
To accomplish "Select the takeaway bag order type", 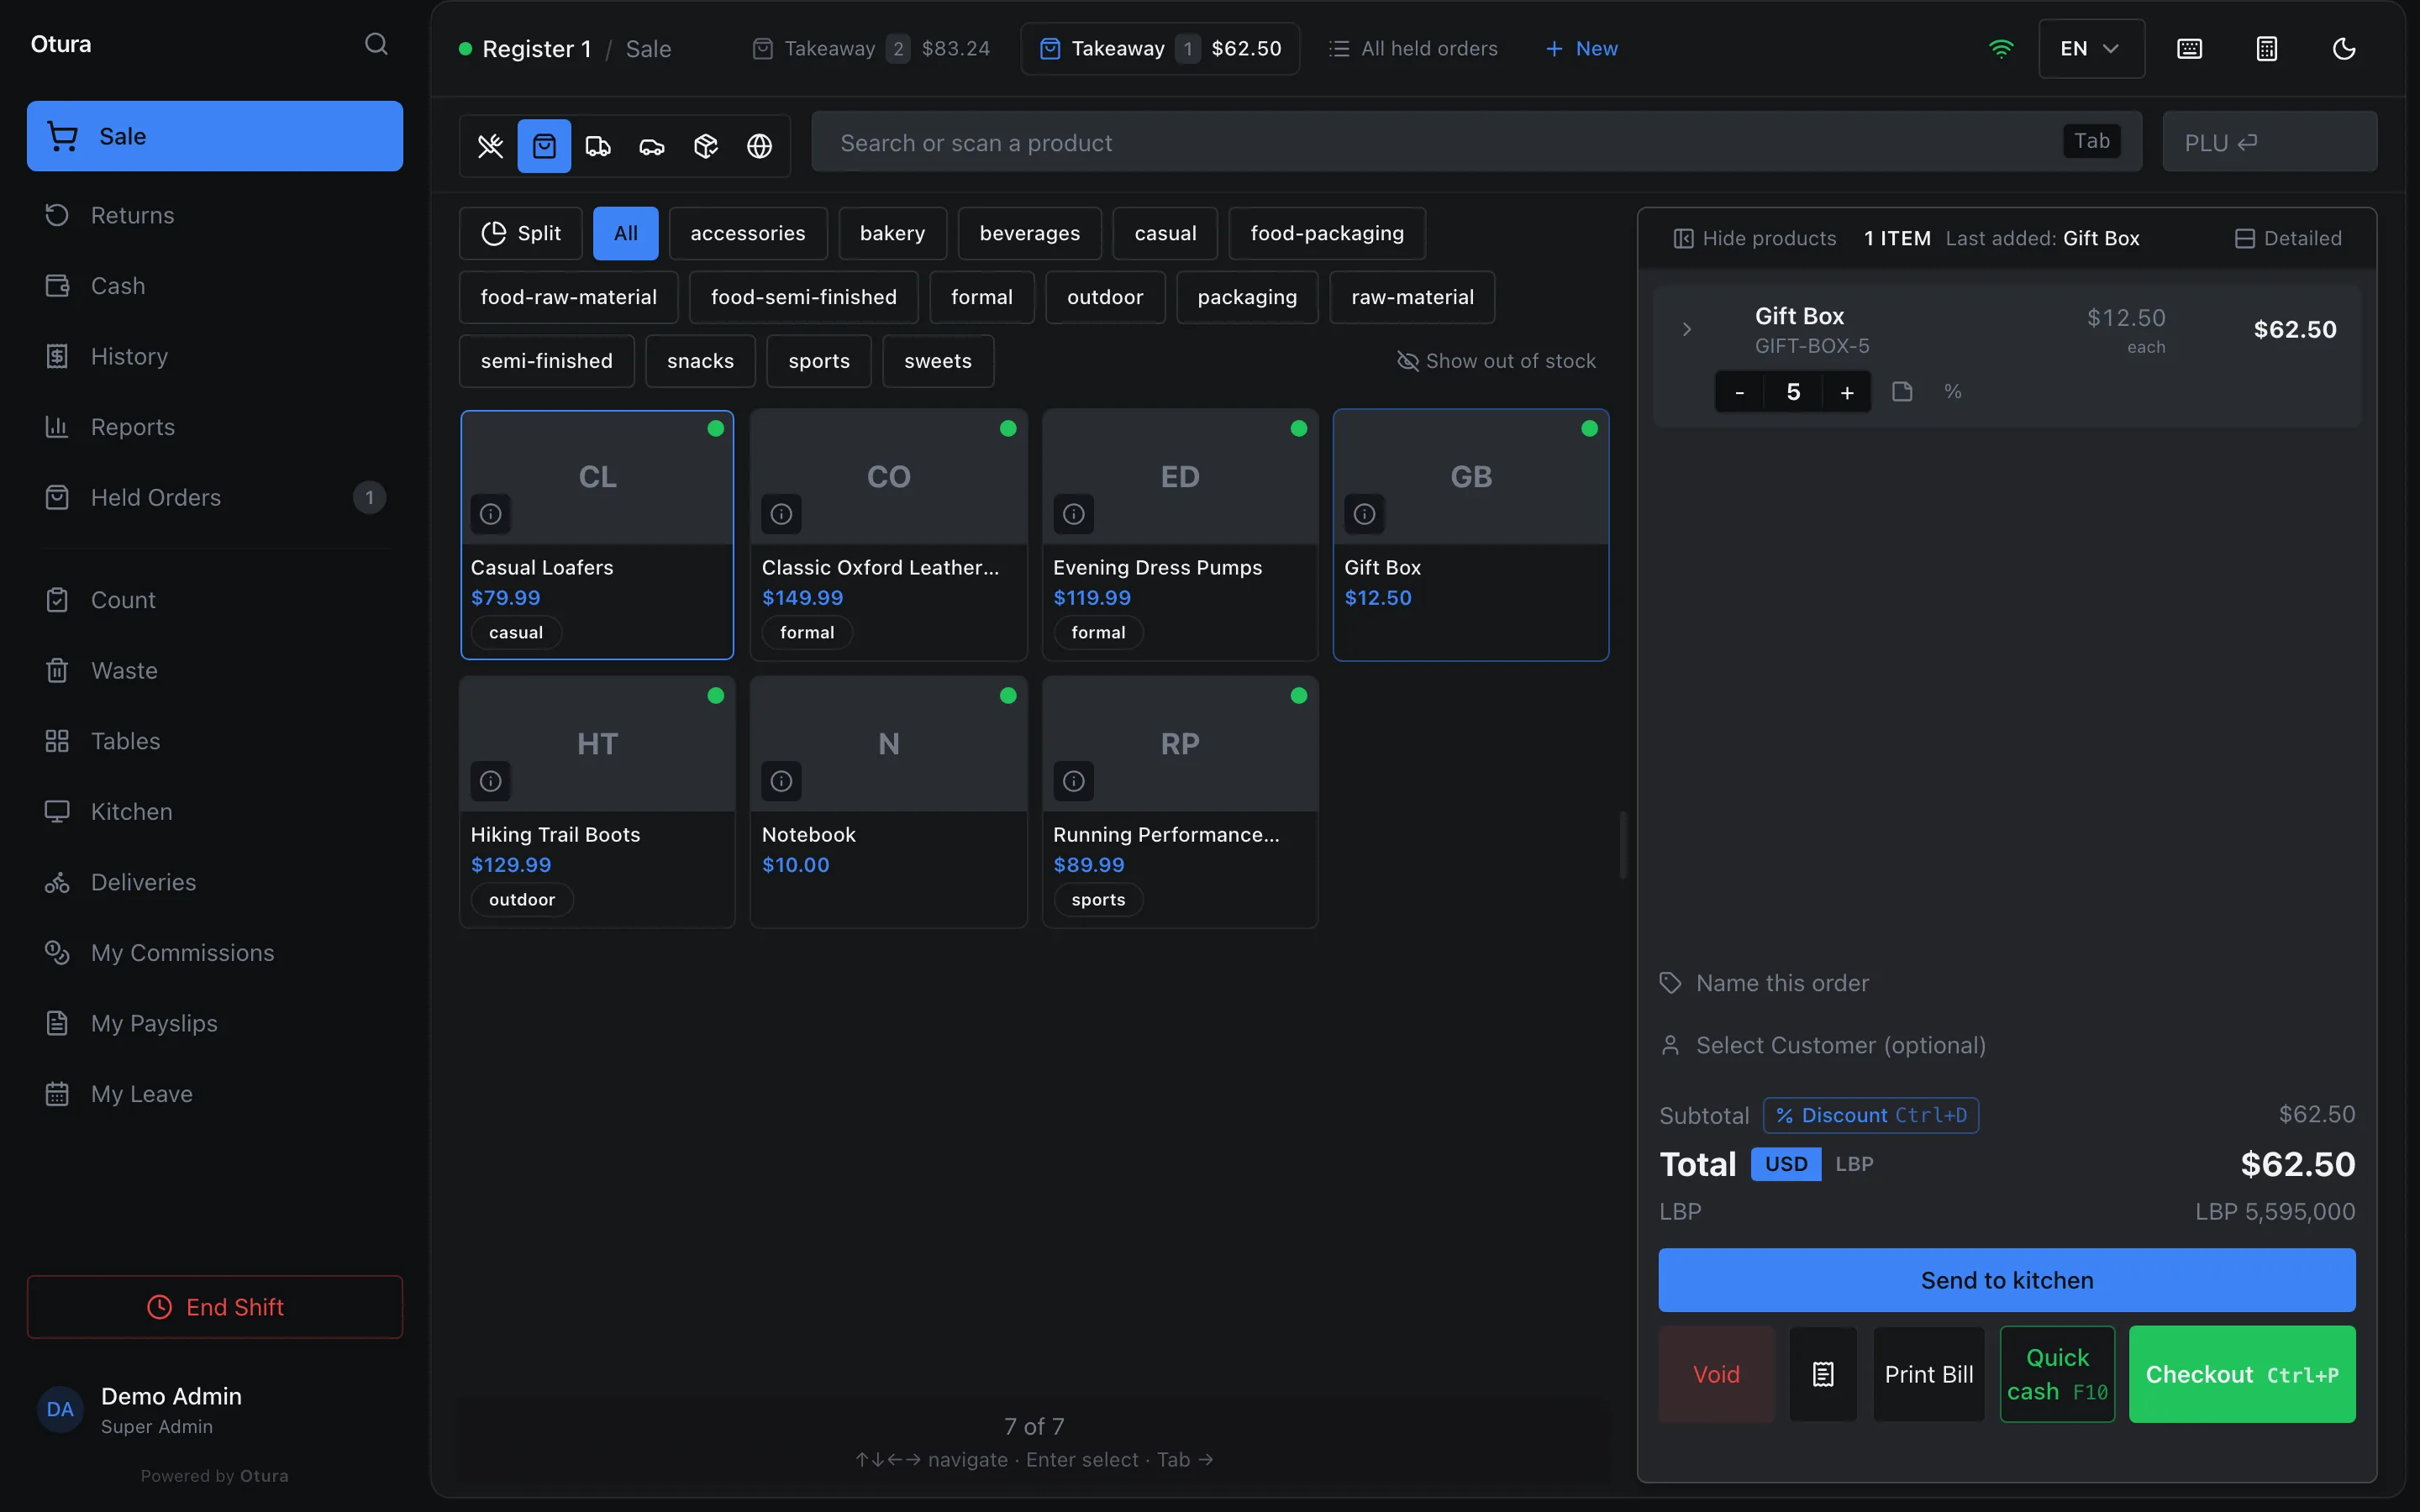I will [x=544, y=146].
